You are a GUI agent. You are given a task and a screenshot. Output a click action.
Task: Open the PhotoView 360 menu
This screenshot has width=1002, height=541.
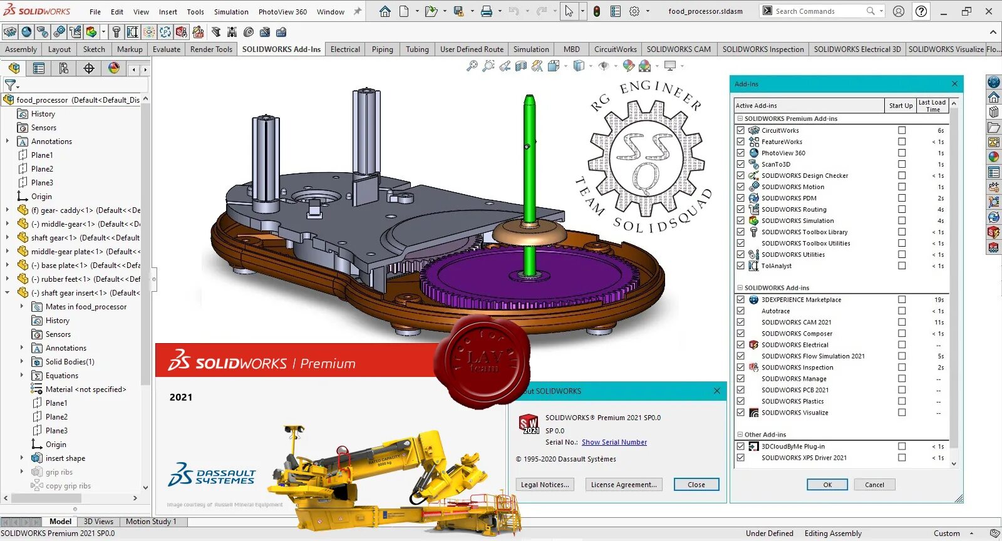click(282, 11)
